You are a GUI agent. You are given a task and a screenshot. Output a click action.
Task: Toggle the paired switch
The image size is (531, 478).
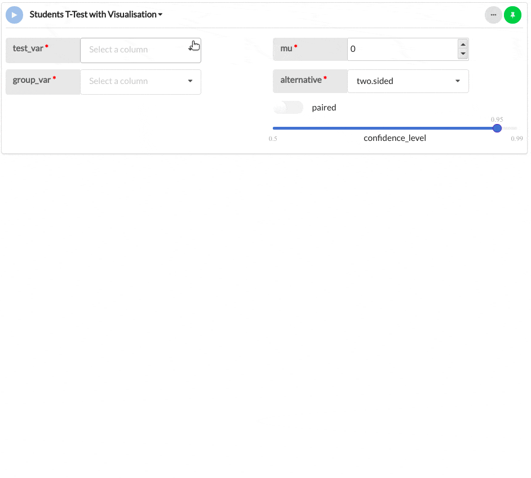[x=288, y=107]
